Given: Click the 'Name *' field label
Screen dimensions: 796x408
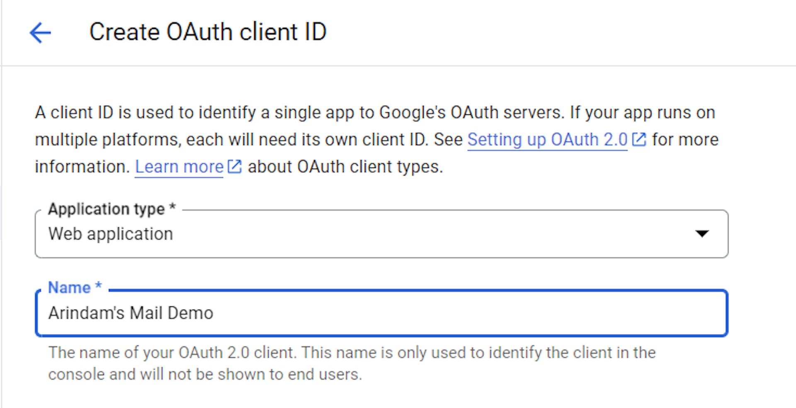Looking at the screenshot, I should click(75, 287).
